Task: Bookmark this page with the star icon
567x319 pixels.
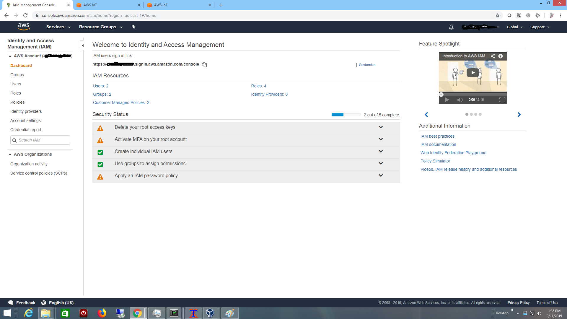Action: click(498, 15)
